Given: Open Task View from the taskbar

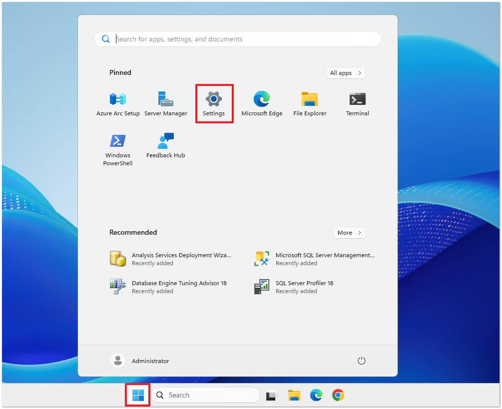Looking at the screenshot, I should (272, 396).
